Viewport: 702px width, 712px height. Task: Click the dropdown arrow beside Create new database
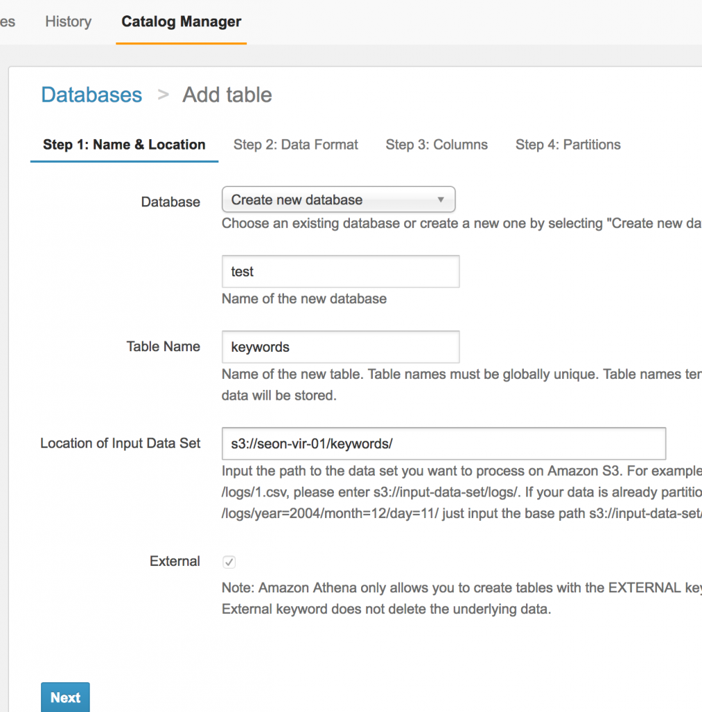tap(441, 200)
